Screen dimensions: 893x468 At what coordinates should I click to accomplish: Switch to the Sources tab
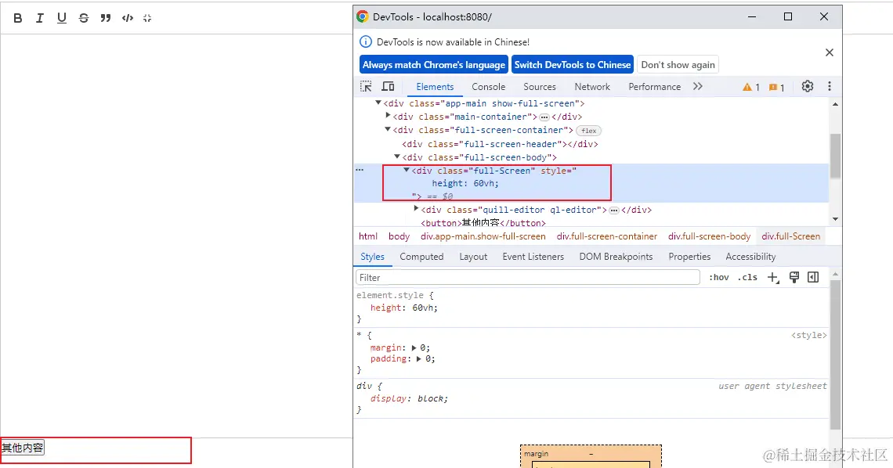(540, 86)
